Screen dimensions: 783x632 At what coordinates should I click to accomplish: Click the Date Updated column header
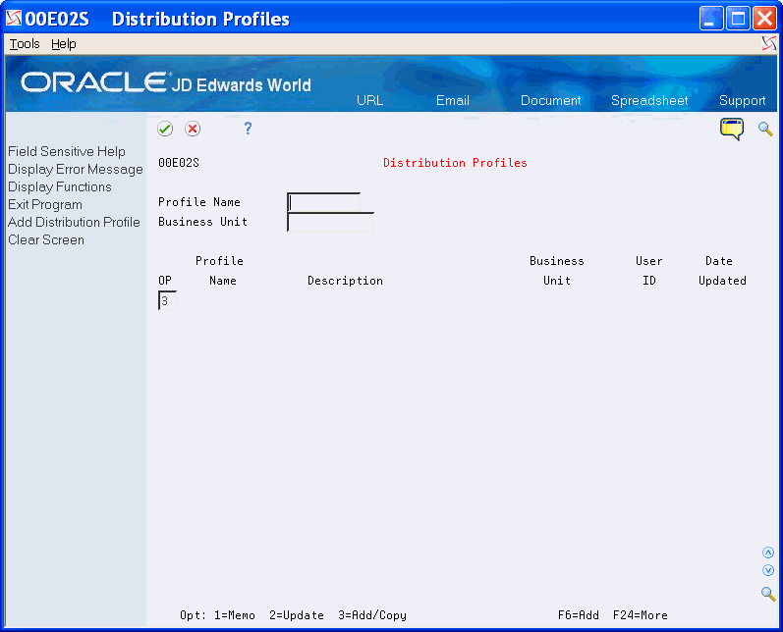pos(722,271)
